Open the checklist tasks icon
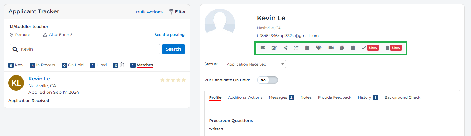The height and width of the screenshot is (136, 471). (x=296, y=48)
